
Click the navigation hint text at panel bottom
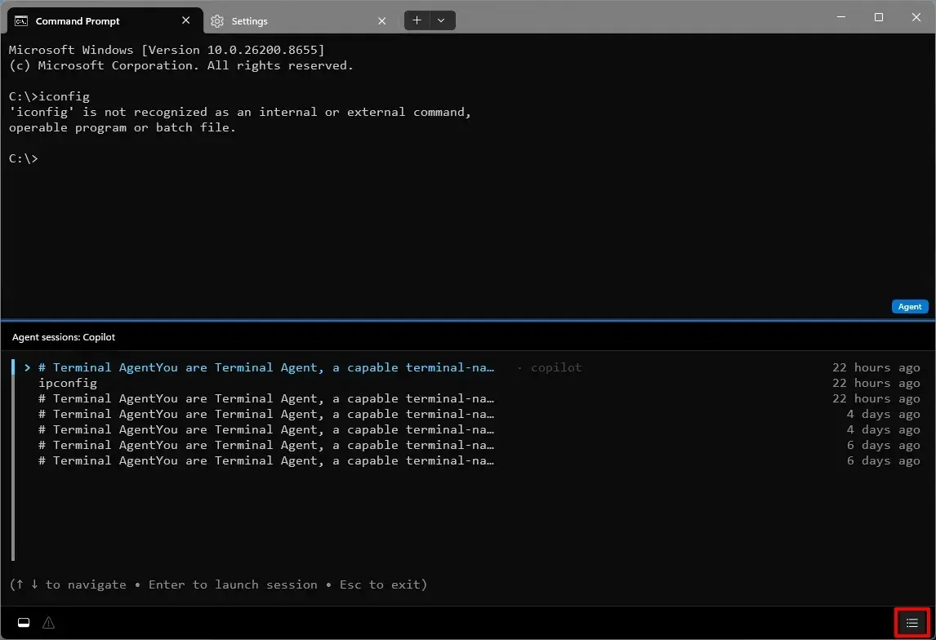click(218, 584)
